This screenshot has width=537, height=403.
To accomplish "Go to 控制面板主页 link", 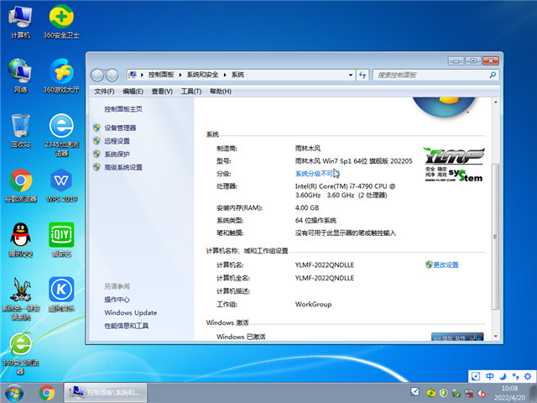I will (x=123, y=109).
